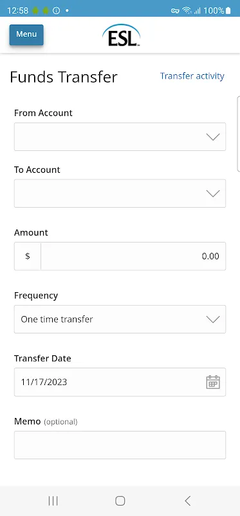The height and width of the screenshot is (516, 240).
Task: Click the optional Memo text field
Action: coord(120,445)
